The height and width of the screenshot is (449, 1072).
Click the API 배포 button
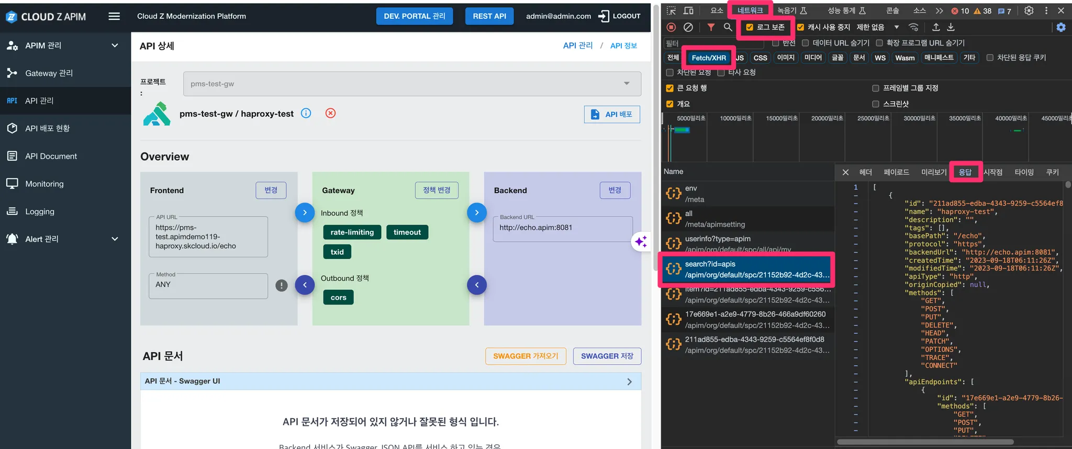tap(612, 114)
